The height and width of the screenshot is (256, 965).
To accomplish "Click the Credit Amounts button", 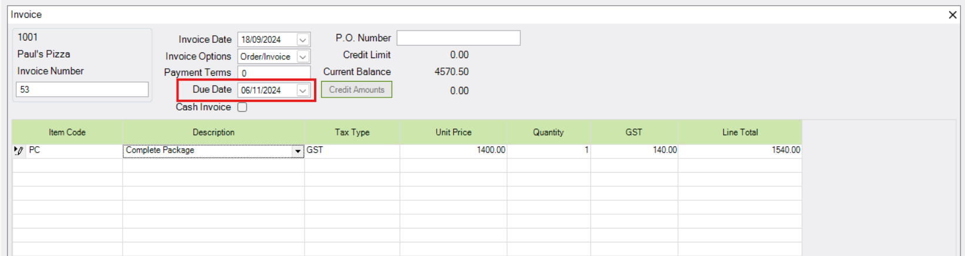I will pyautogui.click(x=356, y=90).
